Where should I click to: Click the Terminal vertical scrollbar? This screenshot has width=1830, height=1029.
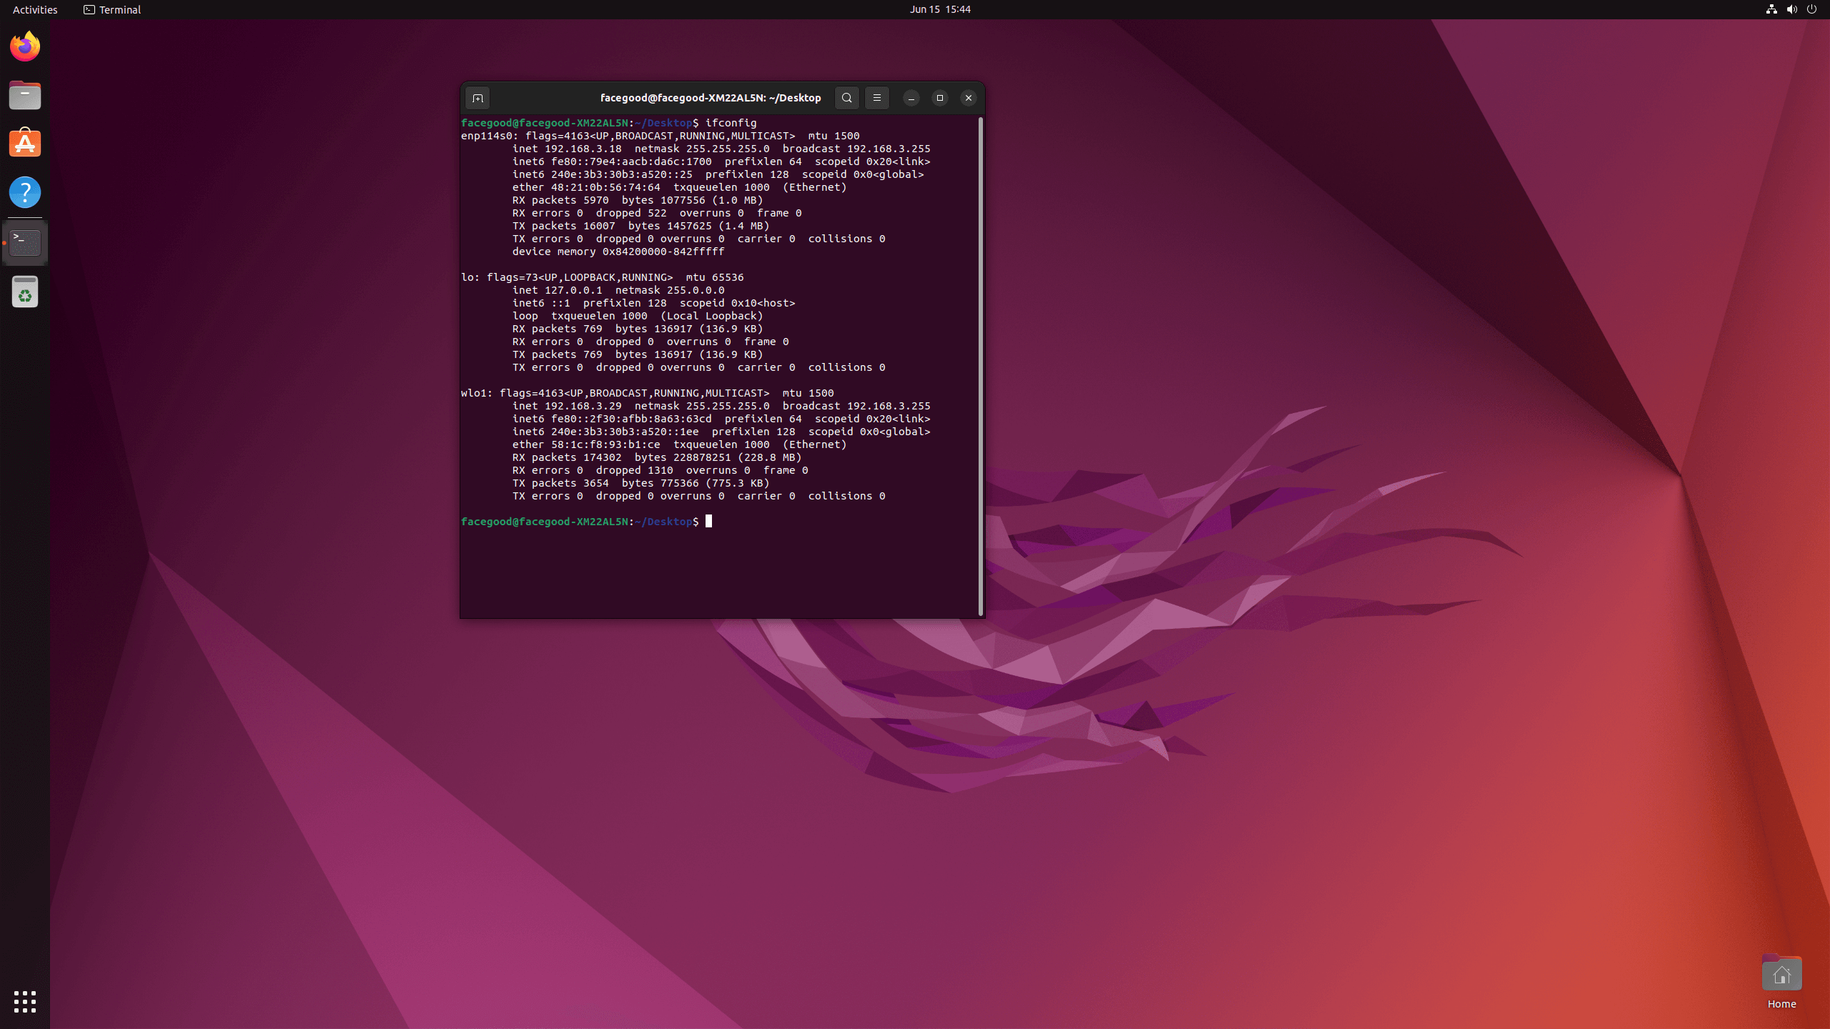981,366
